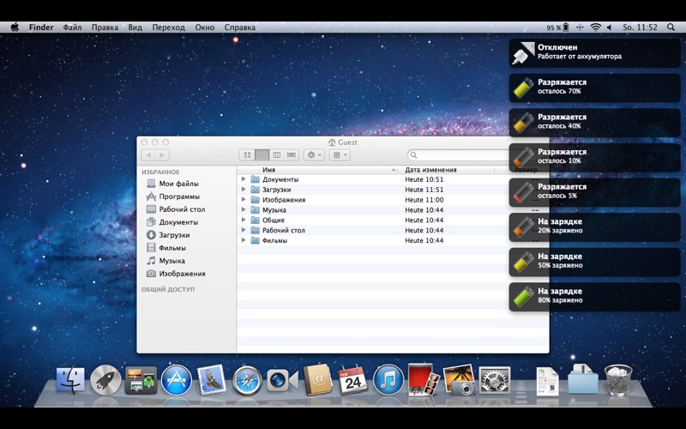This screenshot has width=686, height=429.
Task: Click the 80% заряжено notification
Action: click(594, 297)
